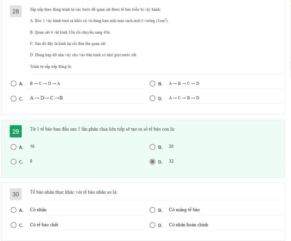Choose answer 8 radio in question 29
This screenshot has width=291, height=241.
[13, 162]
